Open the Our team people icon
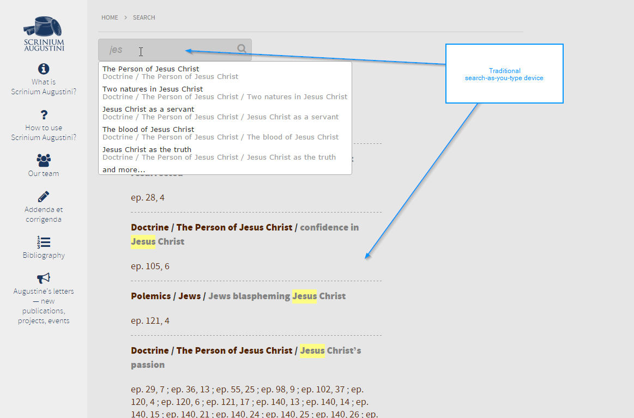This screenshot has height=418, width=634. (x=44, y=160)
